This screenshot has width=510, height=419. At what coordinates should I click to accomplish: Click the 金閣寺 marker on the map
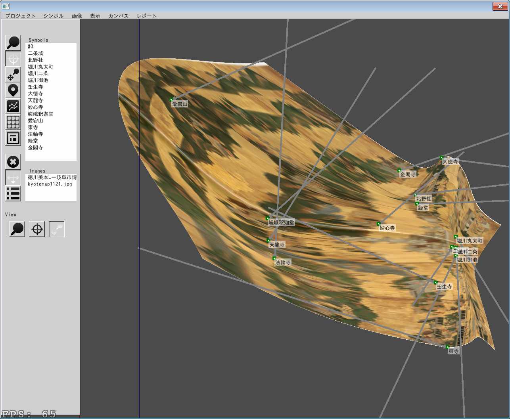tap(399, 170)
